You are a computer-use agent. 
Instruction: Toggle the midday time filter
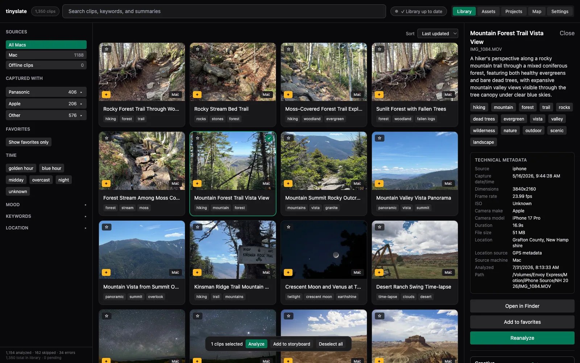tap(16, 180)
